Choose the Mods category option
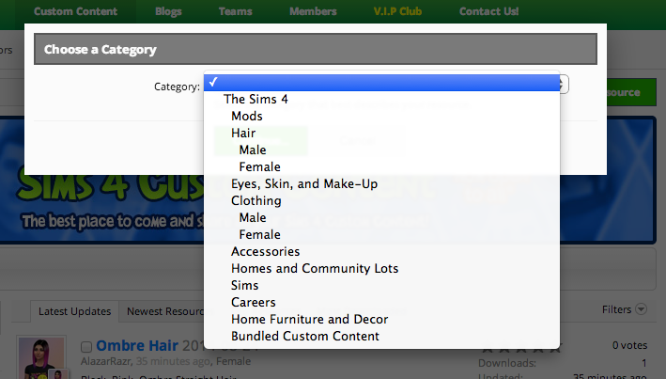Image resolution: width=666 pixels, height=379 pixels. click(x=381, y=116)
